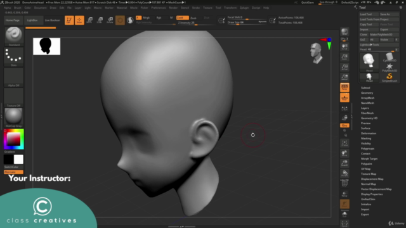The width and height of the screenshot is (406, 228).
Task: Toggle the Zsub mode
Action: [193, 18]
